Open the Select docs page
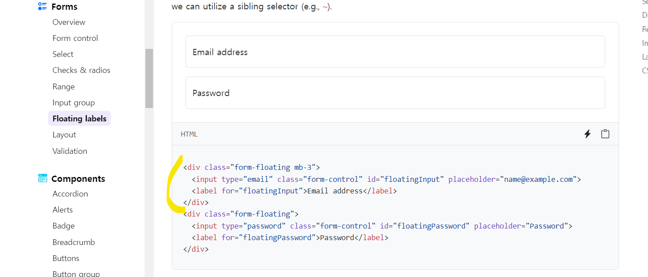This screenshot has width=648, height=277. [63, 54]
